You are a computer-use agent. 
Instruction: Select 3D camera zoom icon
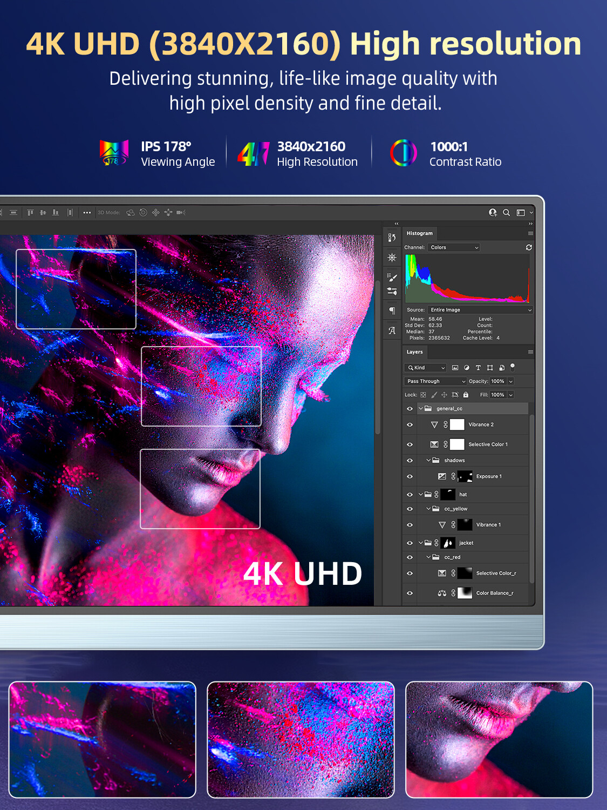(x=181, y=213)
